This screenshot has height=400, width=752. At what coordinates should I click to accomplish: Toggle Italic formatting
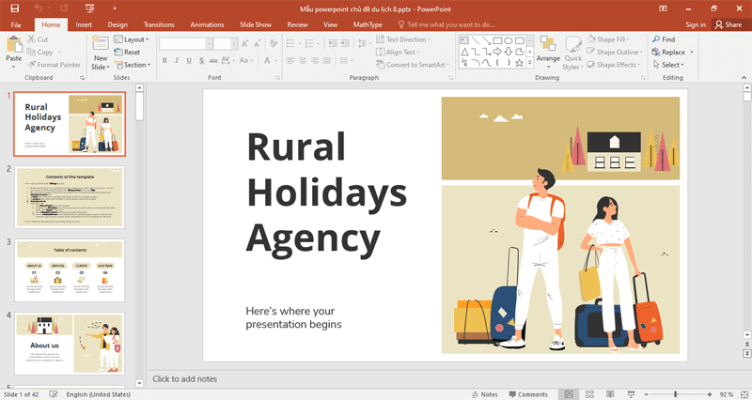click(x=177, y=60)
